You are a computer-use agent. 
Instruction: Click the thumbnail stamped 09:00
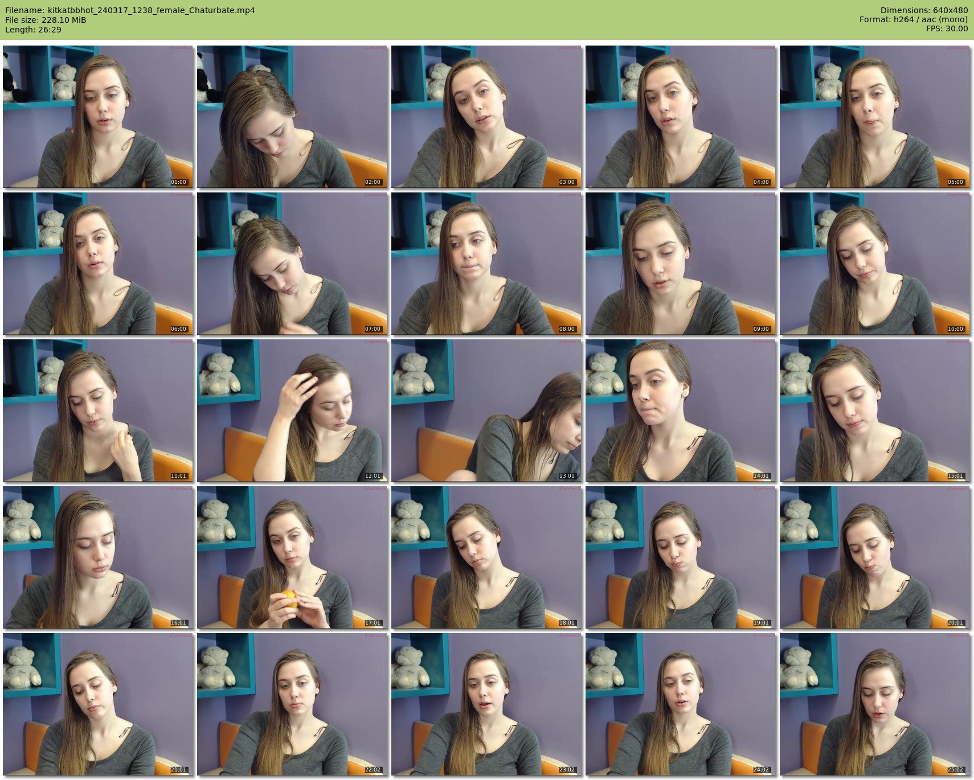click(x=681, y=264)
